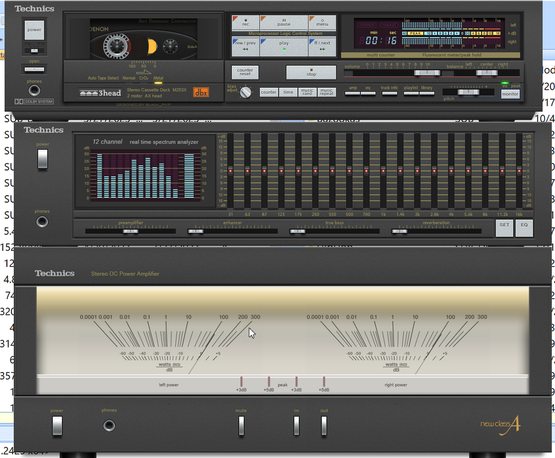Viewport: 555px width, 458px height.
Task: Click the square EQ button beside SET
Action: (x=524, y=228)
